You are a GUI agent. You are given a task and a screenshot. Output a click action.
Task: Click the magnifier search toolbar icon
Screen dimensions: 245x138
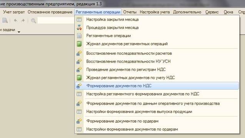click(x=33, y=21)
